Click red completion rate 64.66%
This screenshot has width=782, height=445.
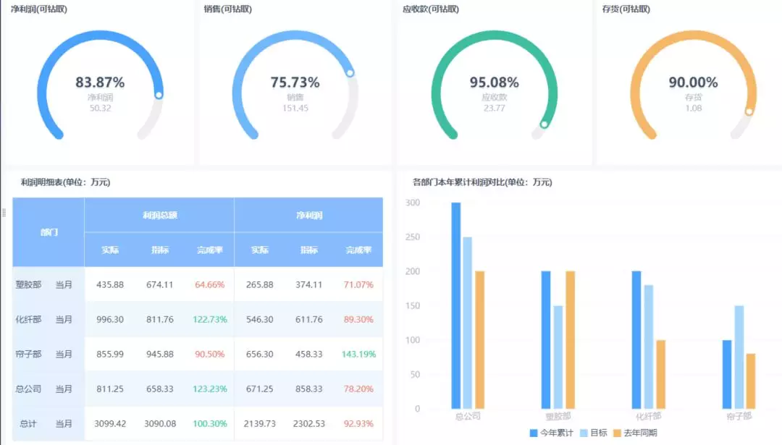(x=209, y=284)
